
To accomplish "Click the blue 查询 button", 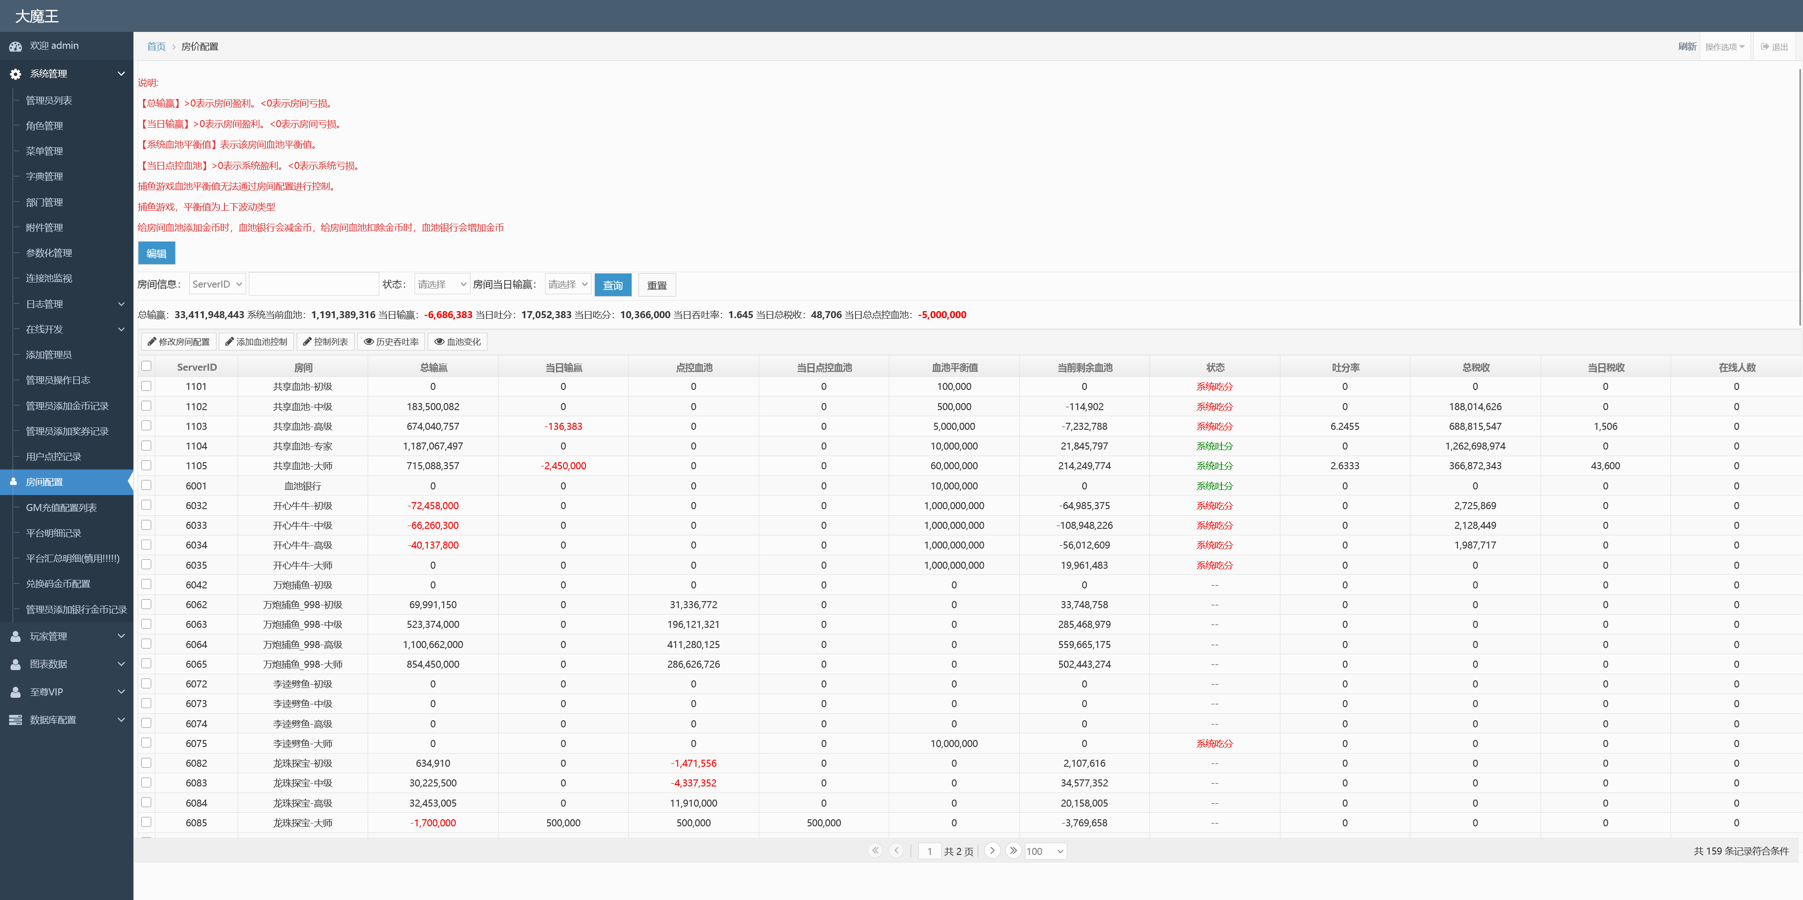I will coord(612,285).
